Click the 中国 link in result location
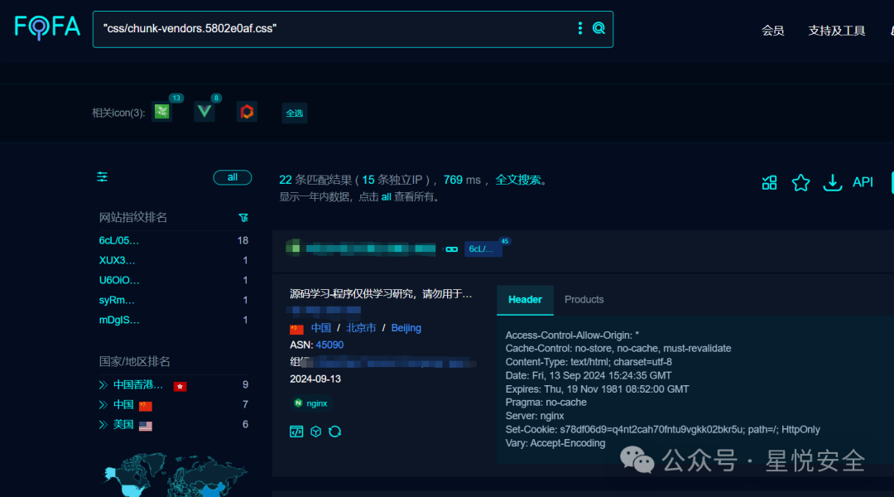Viewport: 894px width, 497px height. [321, 328]
